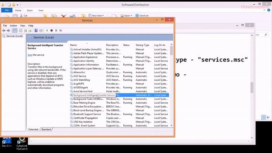Switch to the Standard tab
The image size is (272, 153).
point(46,129)
